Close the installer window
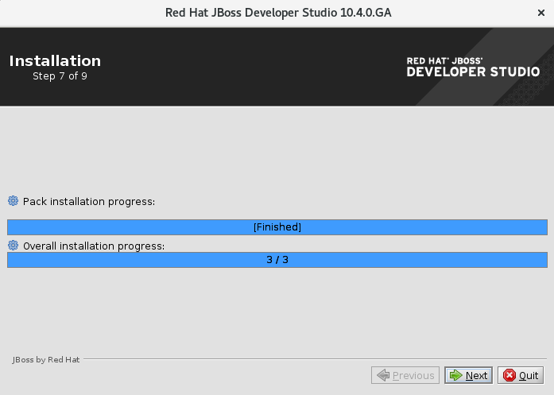This screenshot has height=395, width=554. (x=541, y=13)
